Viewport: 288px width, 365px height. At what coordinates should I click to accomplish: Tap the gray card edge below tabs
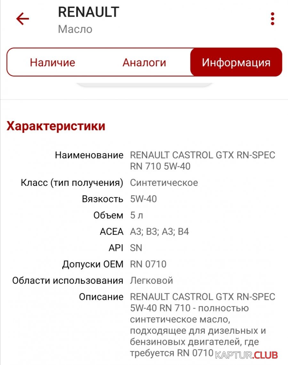[144, 85]
